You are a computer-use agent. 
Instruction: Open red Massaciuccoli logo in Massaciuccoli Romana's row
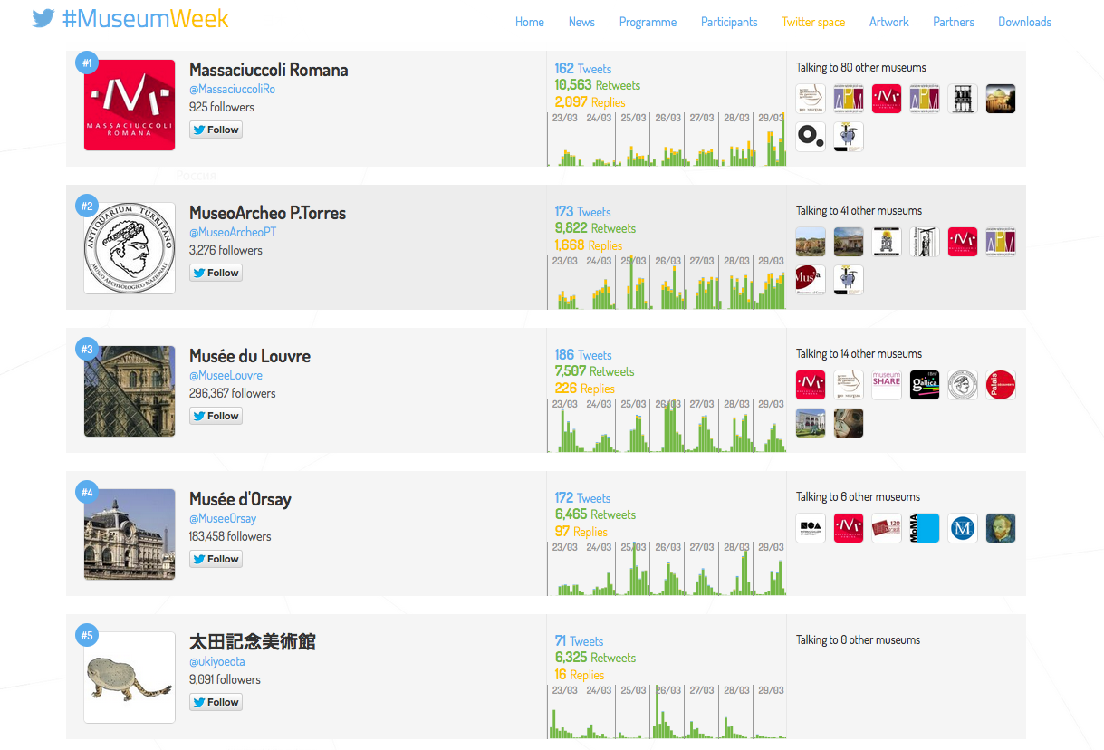887,99
